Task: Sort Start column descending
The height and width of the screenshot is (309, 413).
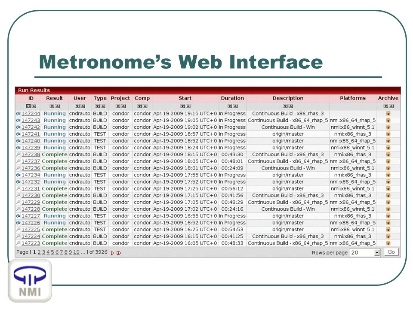Action: click(182, 106)
